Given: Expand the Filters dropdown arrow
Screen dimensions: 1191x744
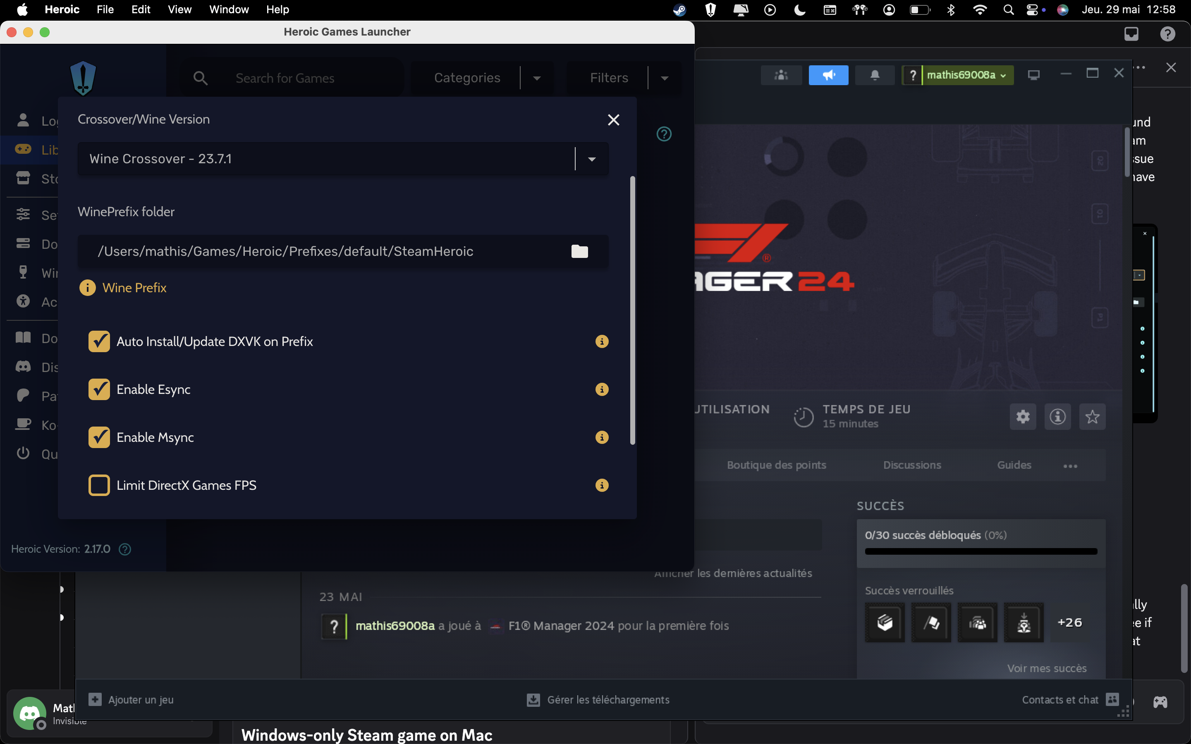Looking at the screenshot, I should pyautogui.click(x=665, y=78).
